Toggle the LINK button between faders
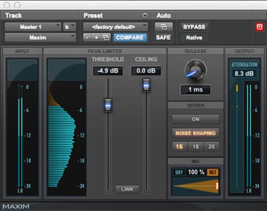This screenshot has width=267, height=211. coord(127,189)
